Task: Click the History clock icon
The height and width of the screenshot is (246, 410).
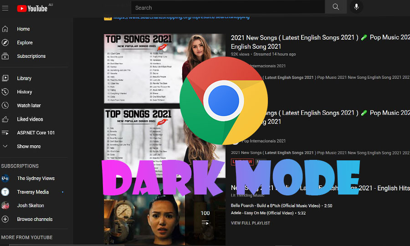Action: coord(5,92)
